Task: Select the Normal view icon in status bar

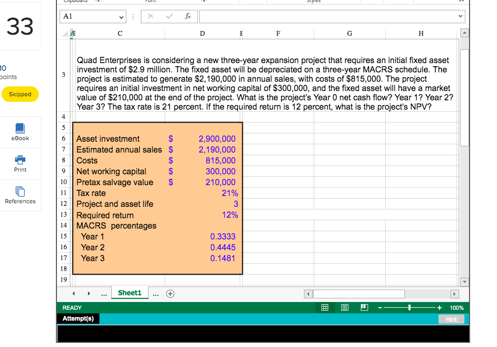Action: pyautogui.click(x=325, y=307)
